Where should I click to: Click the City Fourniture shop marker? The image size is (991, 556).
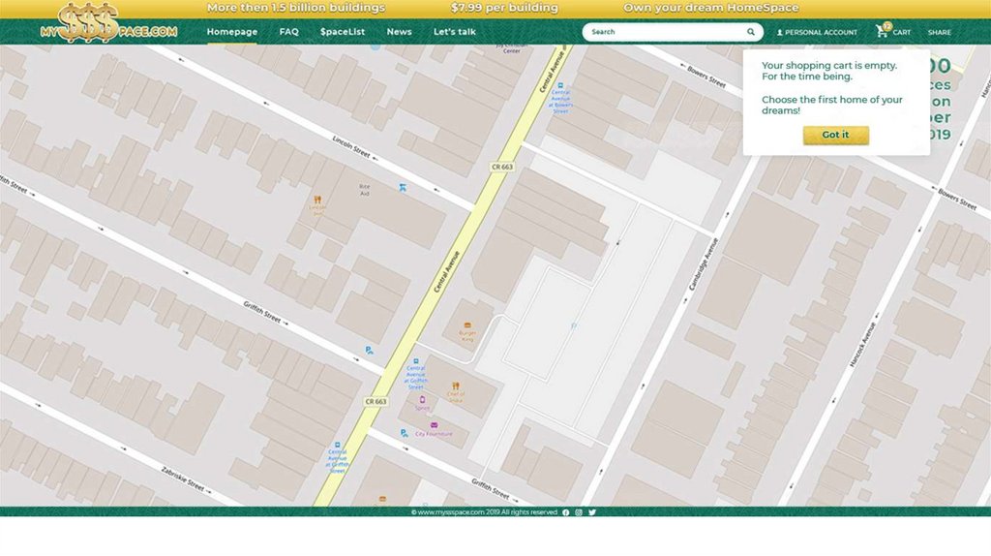click(435, 425)
